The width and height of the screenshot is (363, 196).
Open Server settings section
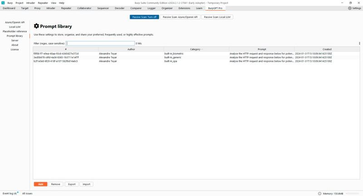point(15,40)
